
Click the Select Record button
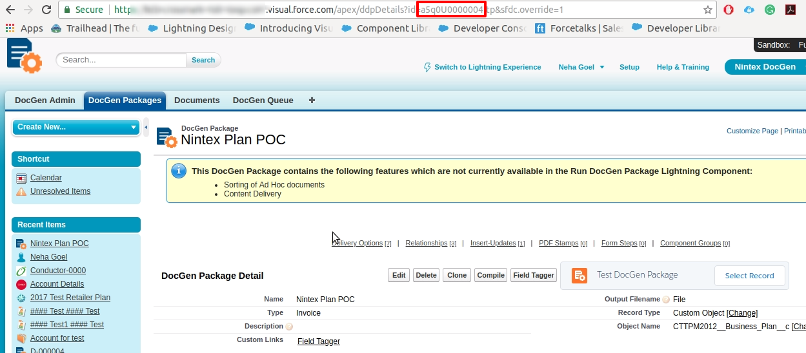[x=749, y=276]
